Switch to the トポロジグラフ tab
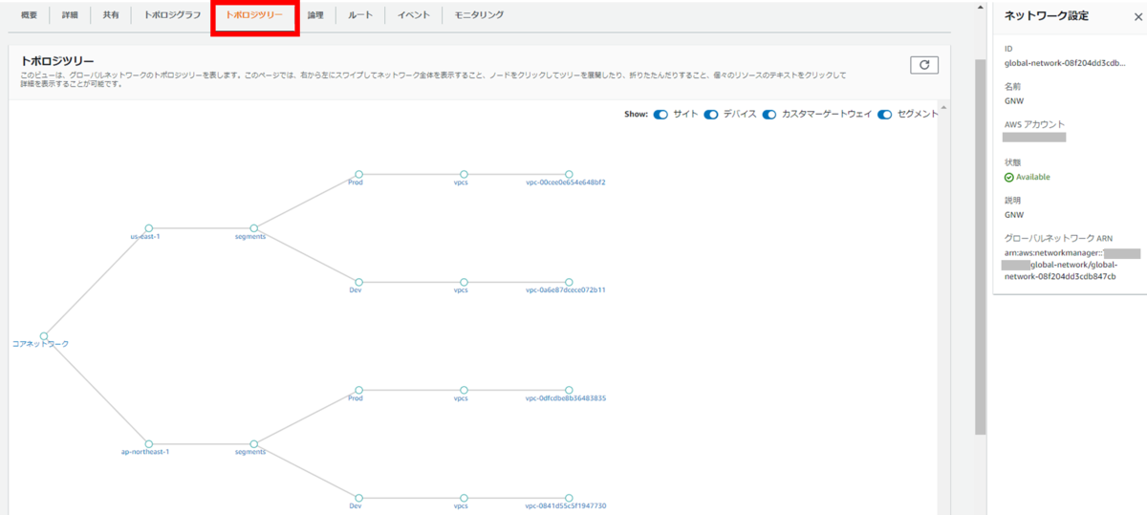This screenshot has height=515, width=1147. coord(172,15)
